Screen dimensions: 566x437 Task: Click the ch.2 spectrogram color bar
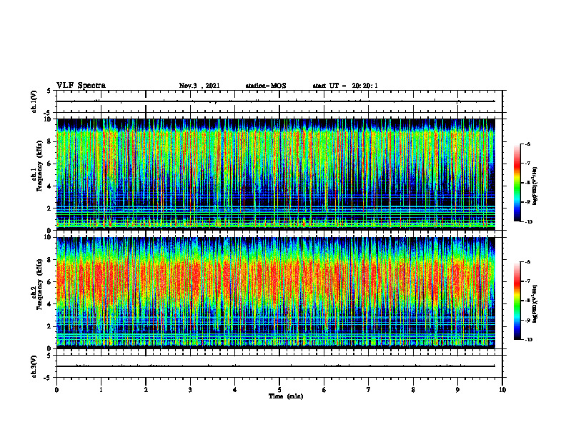(x=517, y=301)
